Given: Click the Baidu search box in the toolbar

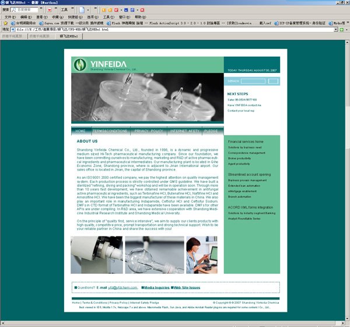Looking at the screenshot, I should (x=24, y=10).
